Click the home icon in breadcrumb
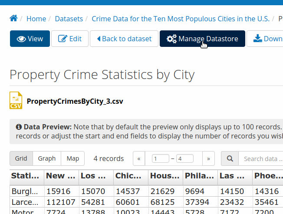Viewport: 283px width, 214px height. tap(13, 18)
